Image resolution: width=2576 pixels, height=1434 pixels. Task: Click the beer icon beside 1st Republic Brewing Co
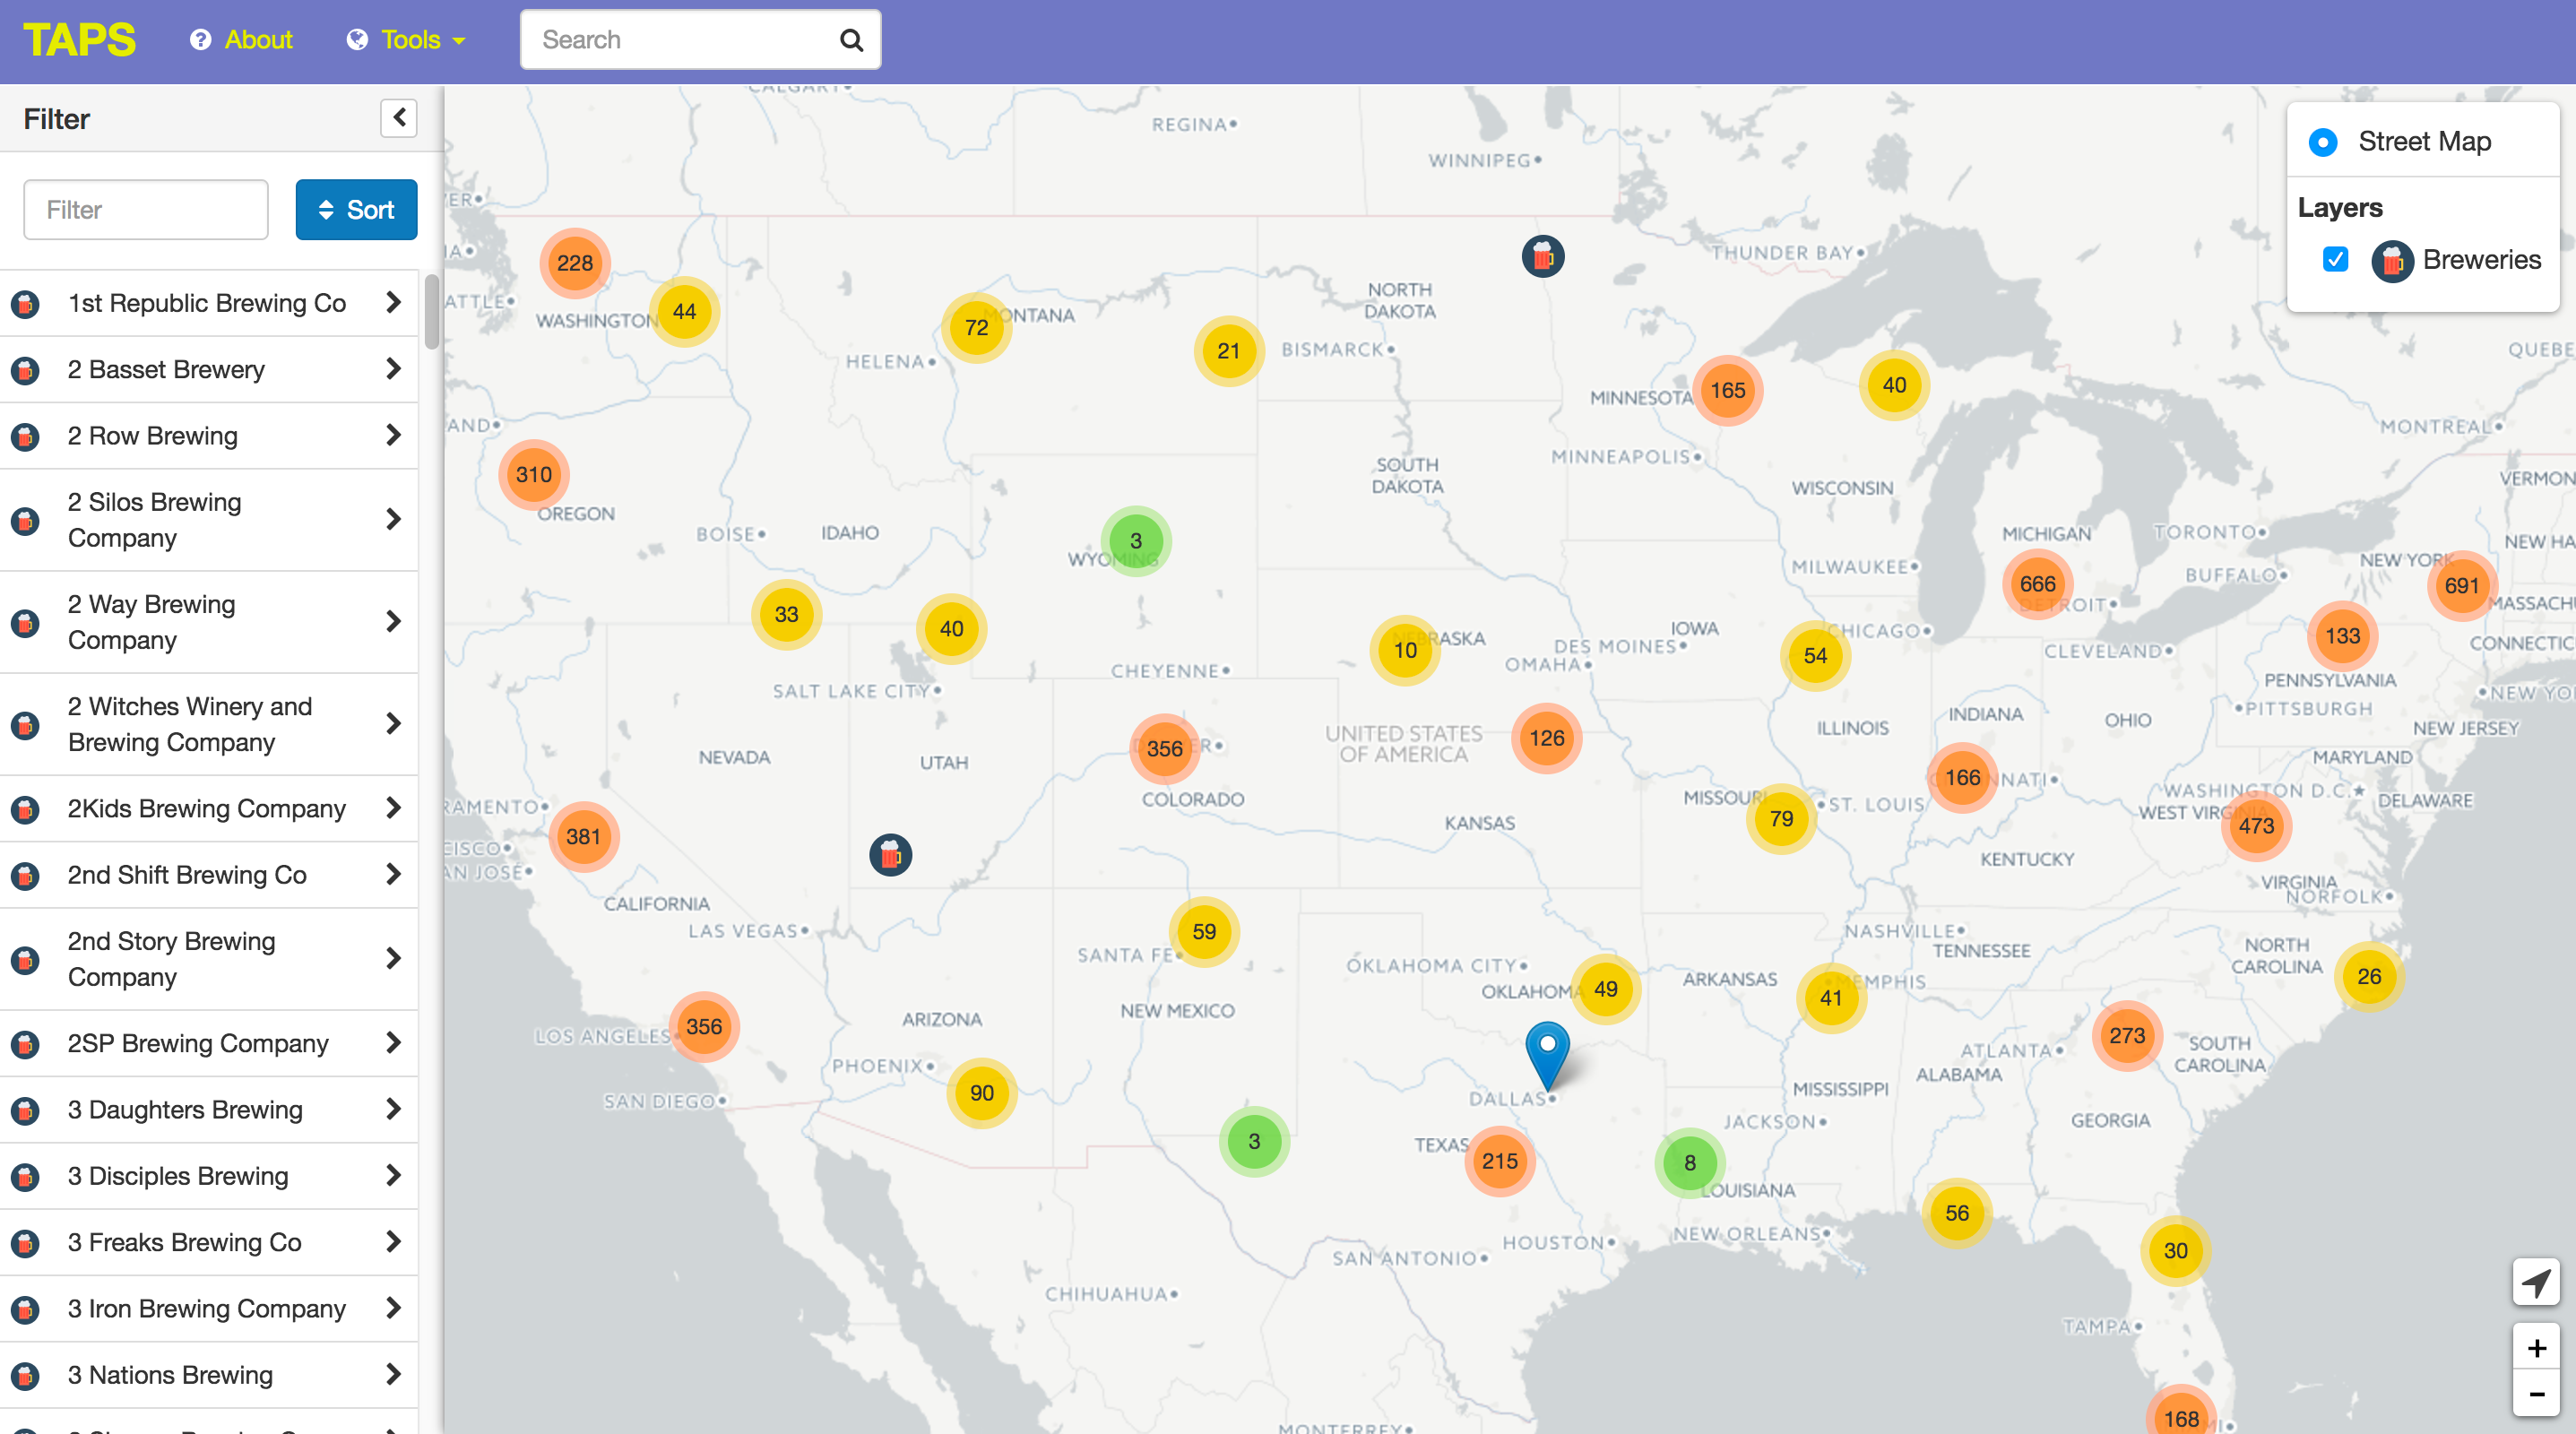click(x=26, y=303)
